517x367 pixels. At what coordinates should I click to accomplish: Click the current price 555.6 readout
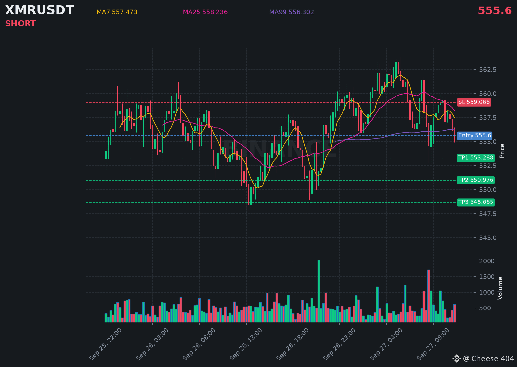(x=495, y=11)
